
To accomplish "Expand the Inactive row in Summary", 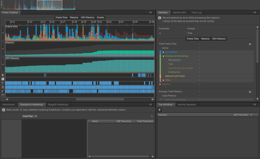I will point(160,84).
